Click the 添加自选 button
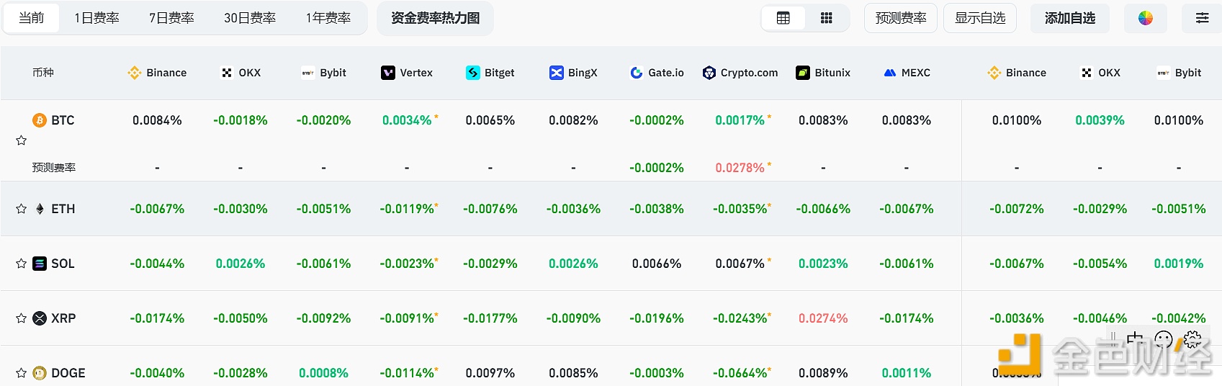1222x386 pixels. [x=1070, y=18]
